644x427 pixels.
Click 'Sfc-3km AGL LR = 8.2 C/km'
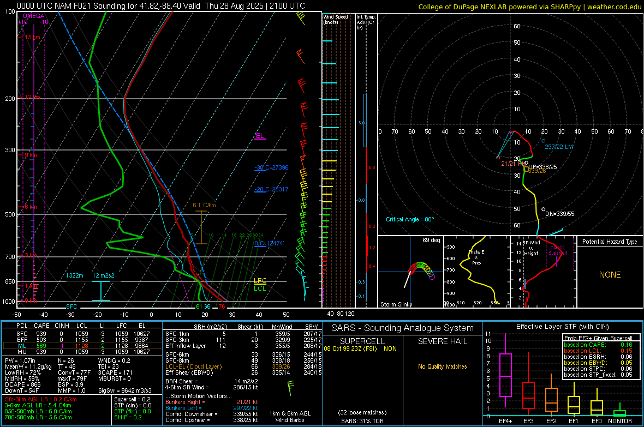pyautogui.click(x=41, y=399)
